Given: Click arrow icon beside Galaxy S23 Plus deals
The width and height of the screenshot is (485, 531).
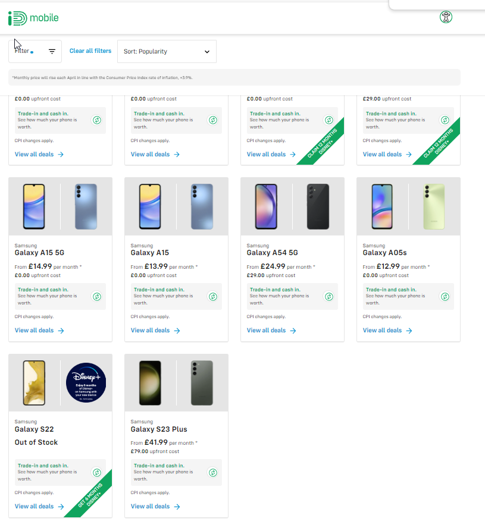Looking at the screenshot, I should [177, 507].
